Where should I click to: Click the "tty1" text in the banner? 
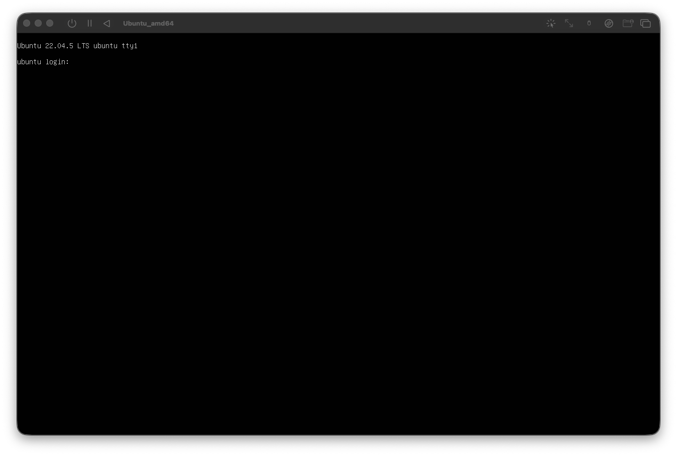130,46
